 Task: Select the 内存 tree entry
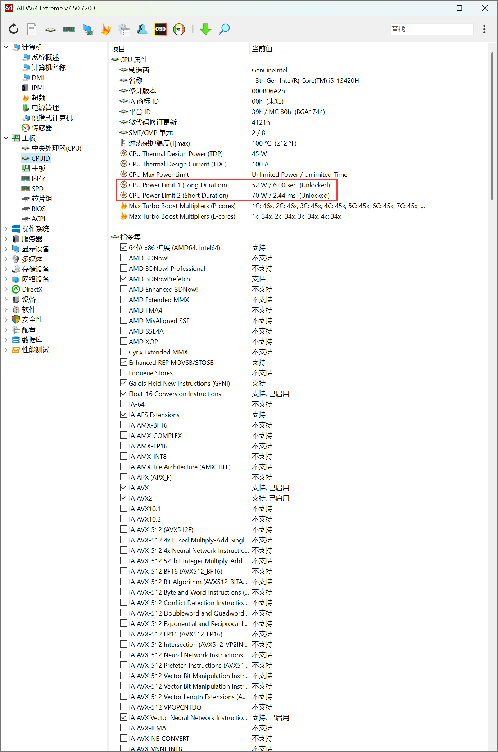click(x=39, y=178)
